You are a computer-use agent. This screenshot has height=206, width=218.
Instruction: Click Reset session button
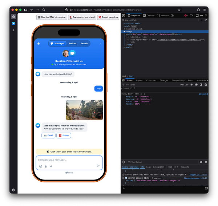tap(108, 17)
